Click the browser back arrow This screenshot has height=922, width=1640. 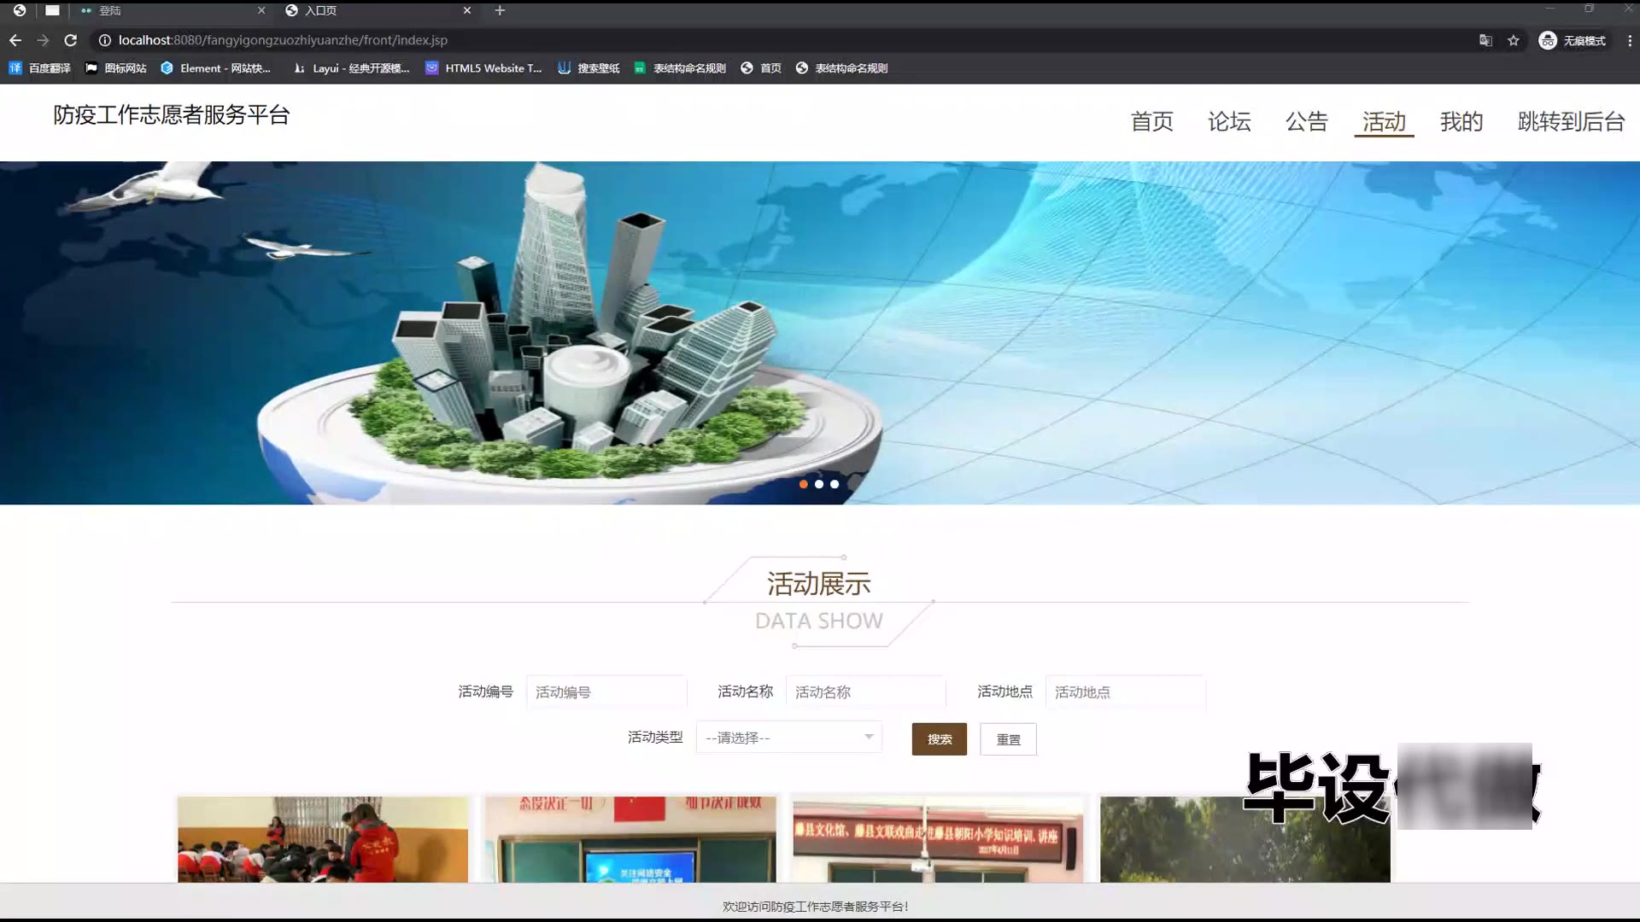(15, 40)
